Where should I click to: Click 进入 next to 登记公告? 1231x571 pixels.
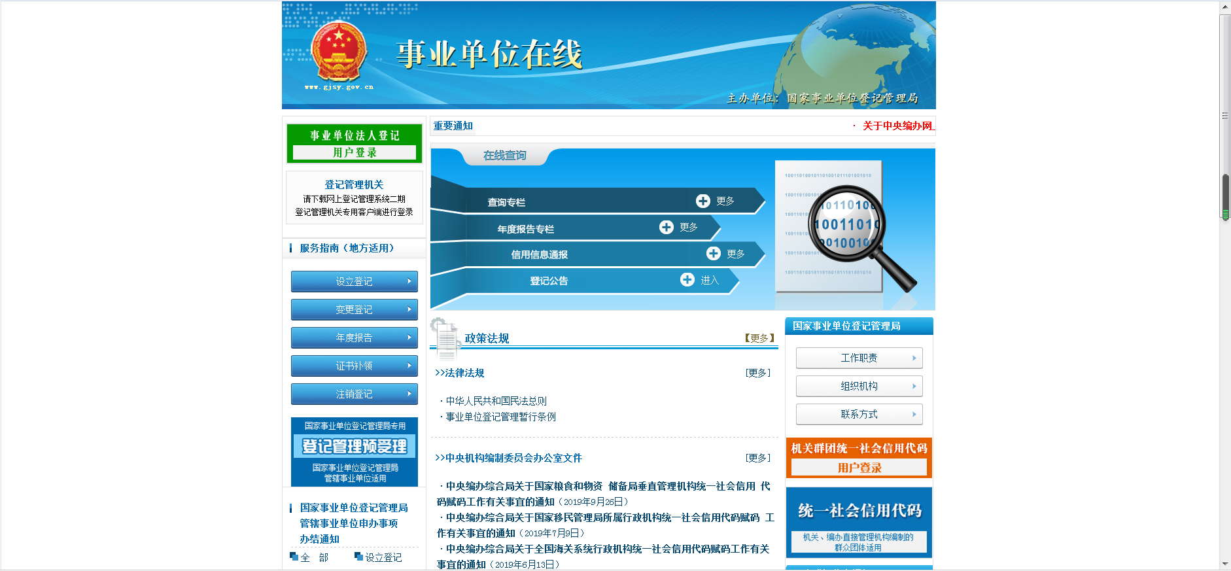pos(710,280)
